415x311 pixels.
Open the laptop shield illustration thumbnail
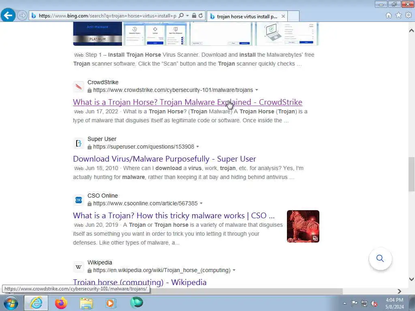[287, 34]
